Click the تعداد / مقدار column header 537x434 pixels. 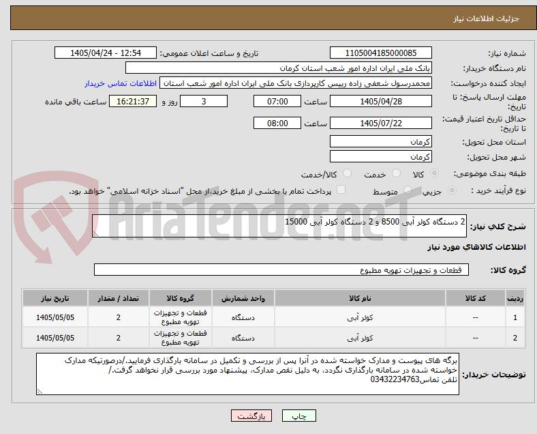pos(119,298)
